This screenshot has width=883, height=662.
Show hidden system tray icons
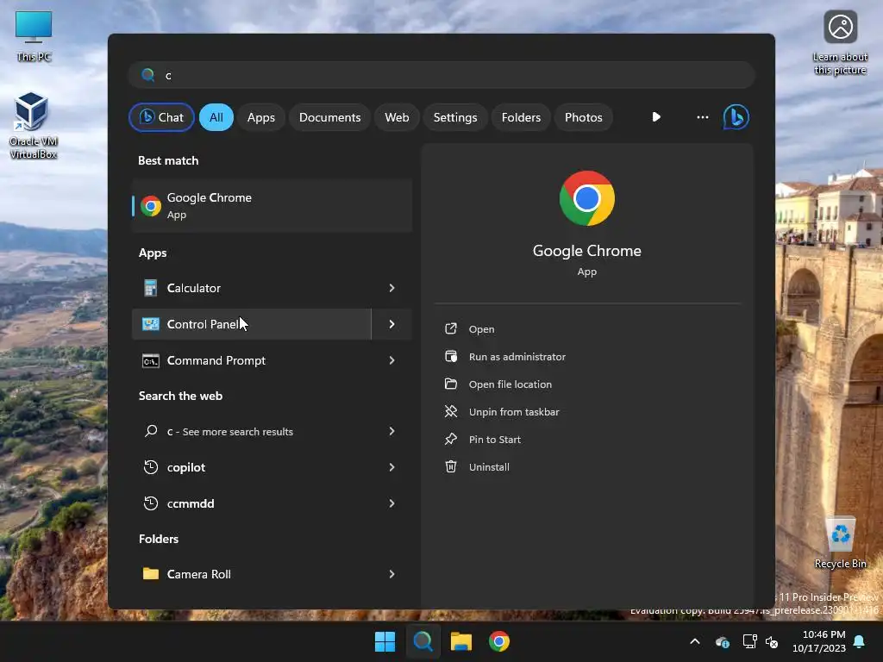pyautogui.click(x=695, y=641)
